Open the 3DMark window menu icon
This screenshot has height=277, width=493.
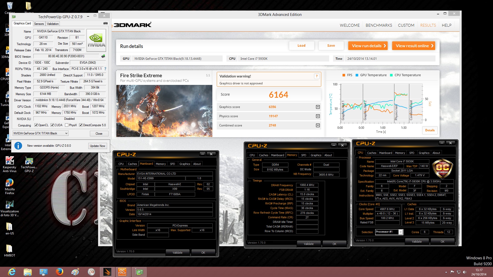pos(103,13)
